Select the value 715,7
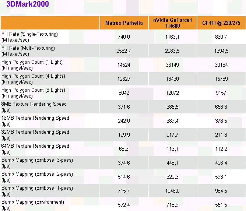Screen dimensions: 246x211 (124, 191)
